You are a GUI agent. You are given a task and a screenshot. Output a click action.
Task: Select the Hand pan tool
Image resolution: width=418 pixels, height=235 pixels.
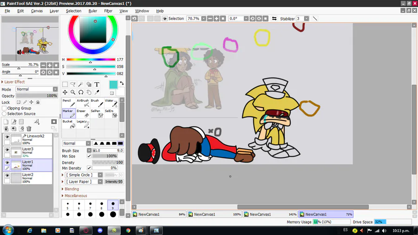89,92
